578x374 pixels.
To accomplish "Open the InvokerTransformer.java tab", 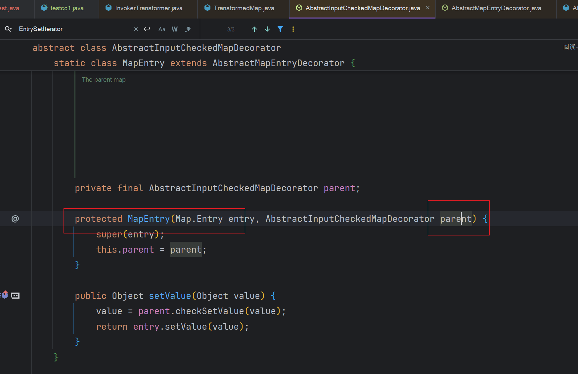I will tap(149, 8).
